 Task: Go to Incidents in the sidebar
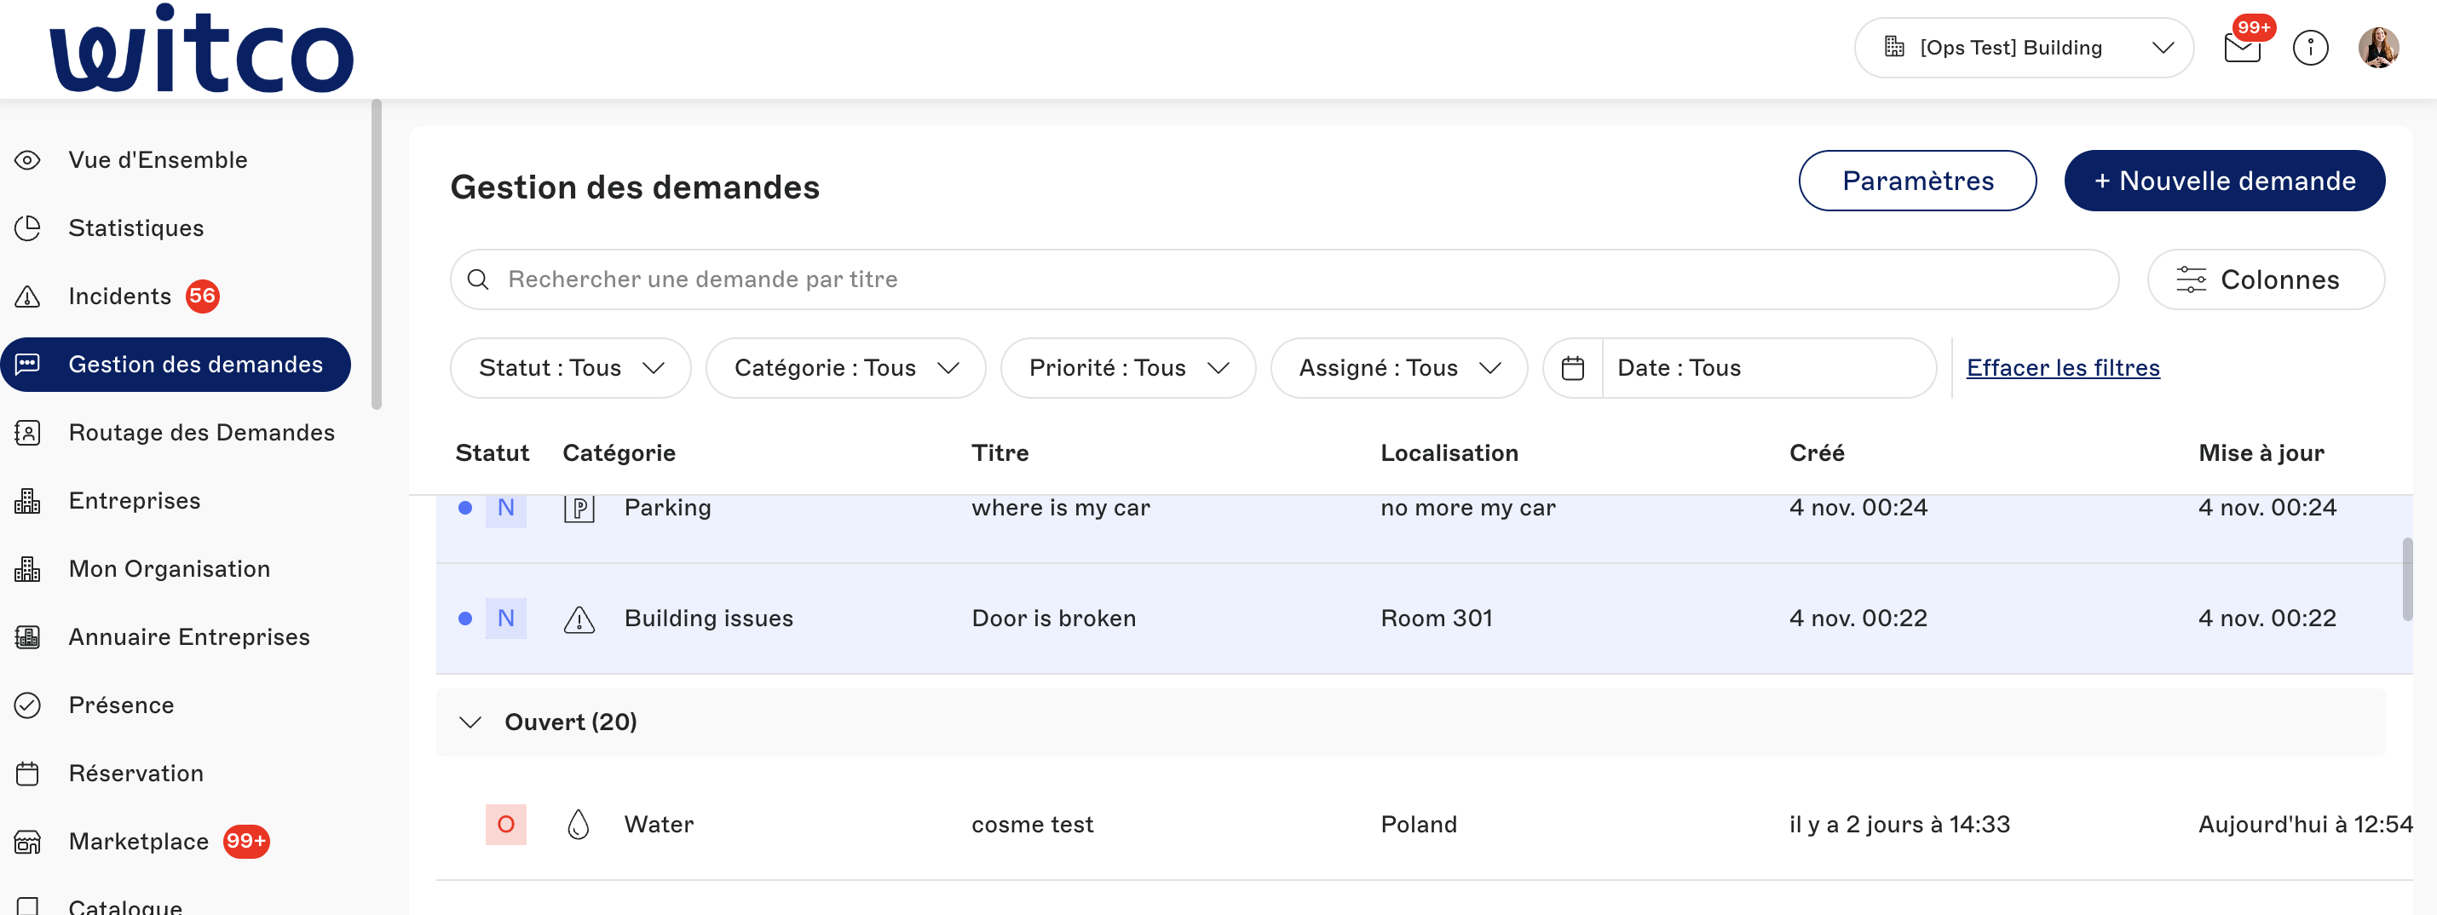point(120,296)
